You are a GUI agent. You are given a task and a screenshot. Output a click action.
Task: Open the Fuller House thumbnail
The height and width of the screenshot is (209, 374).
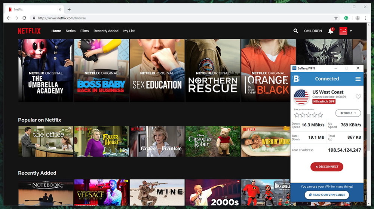click(x=101, y=141)
